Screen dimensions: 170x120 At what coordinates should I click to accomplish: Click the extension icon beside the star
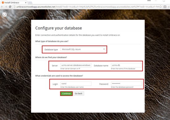point(165,7)
